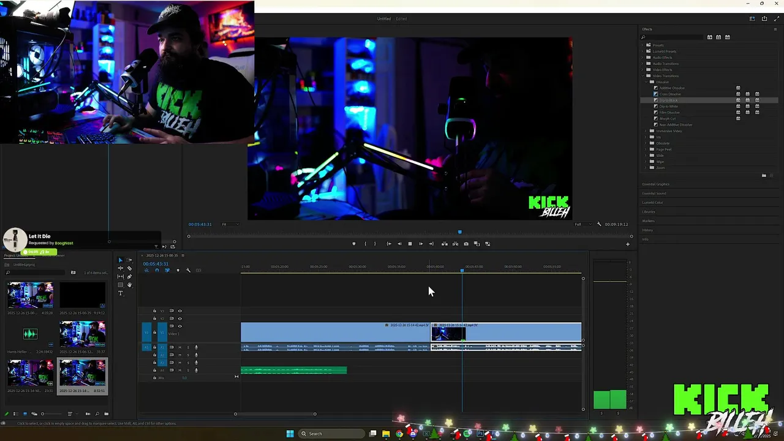
Task: Toggle sync lock on track A1
Action: tap(171, 347)
